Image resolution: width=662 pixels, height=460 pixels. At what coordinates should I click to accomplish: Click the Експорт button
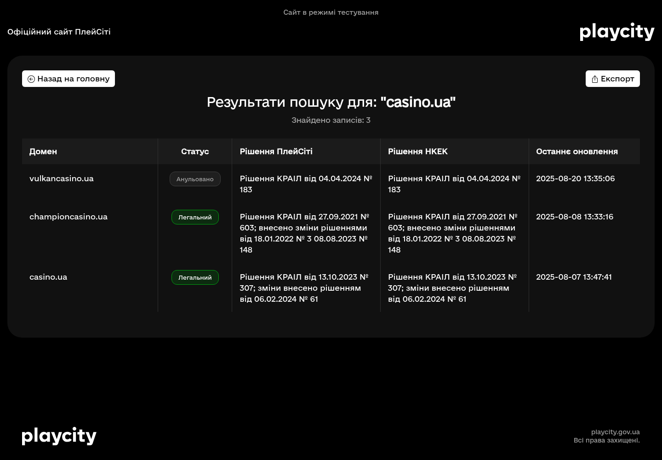[x=612, y=79]
